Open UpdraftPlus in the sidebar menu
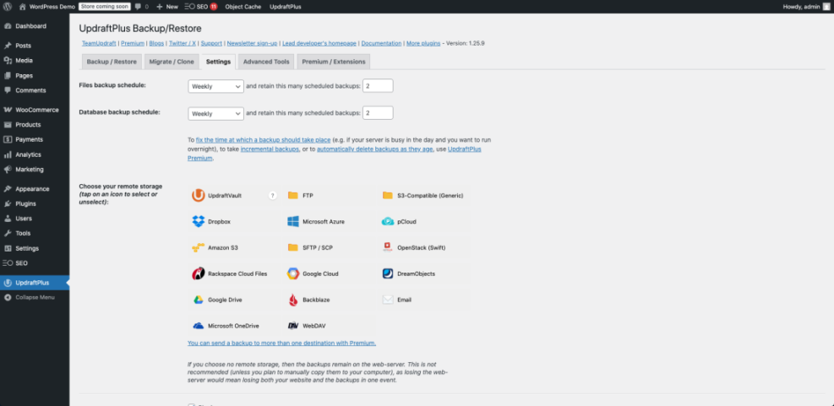834x406 pixels. 35,283
